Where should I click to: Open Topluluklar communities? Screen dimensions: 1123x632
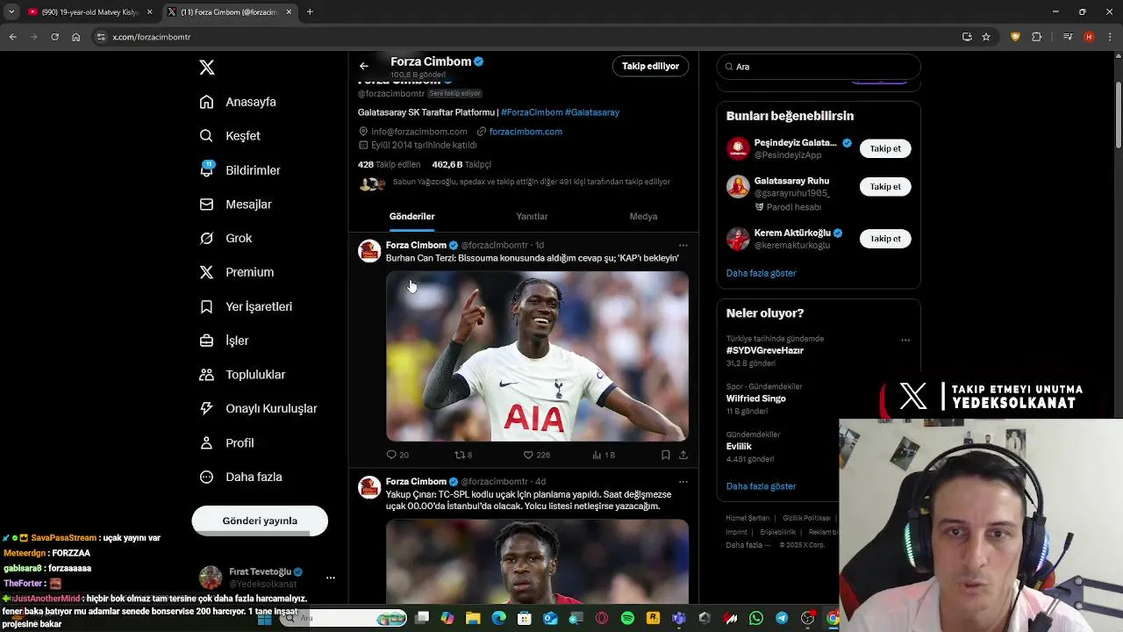click(242, 375)
